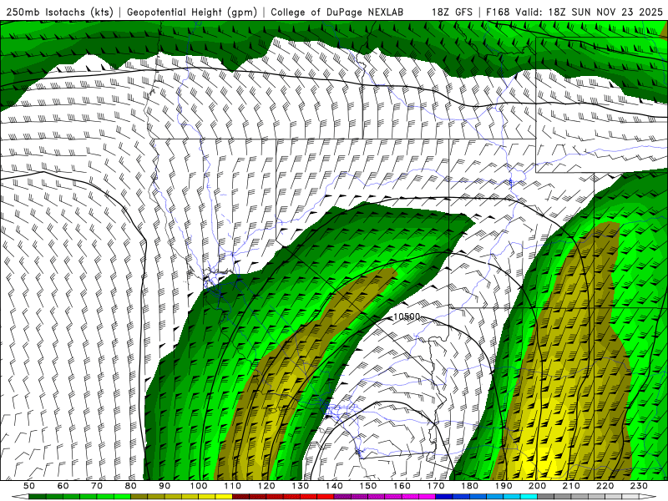Viewport: 668px width, 501px height.
Task: Click the darkest green swatch below '50' in color bar
Action: pyautogui.click(x=38, y=497)
